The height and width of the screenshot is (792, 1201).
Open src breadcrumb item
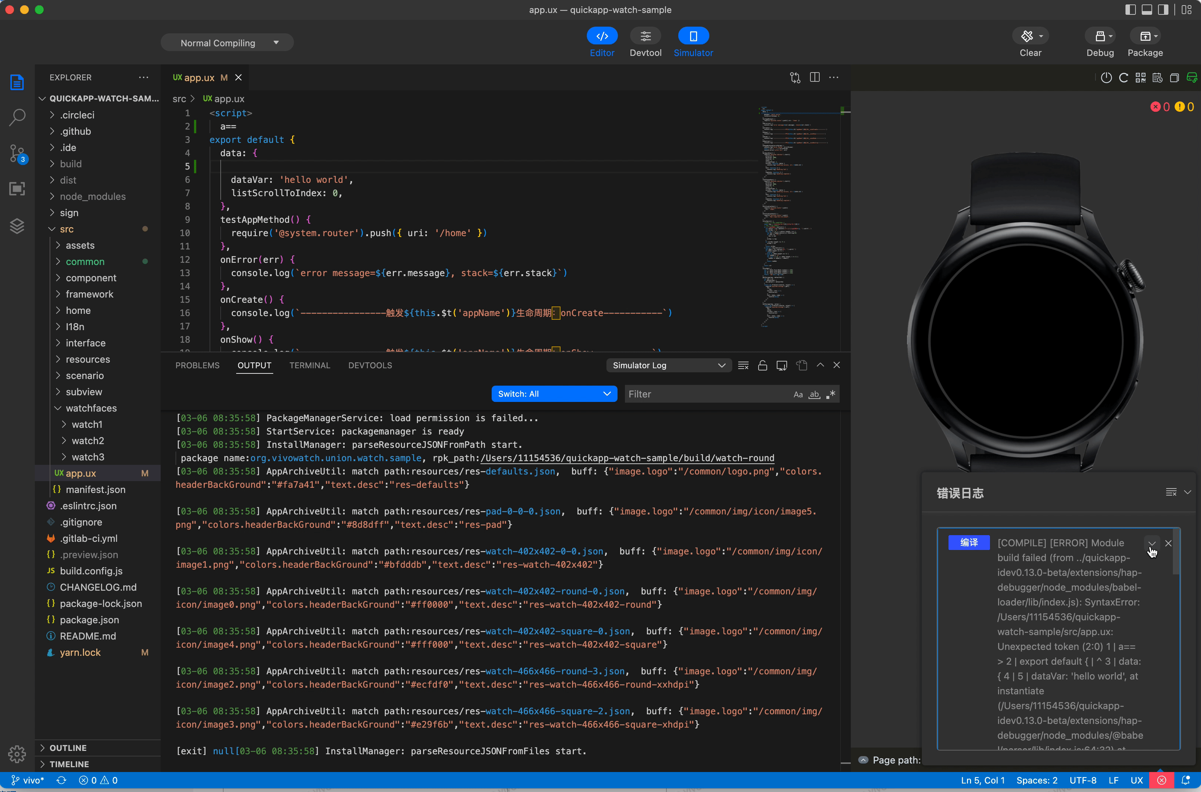click(179, 99)
